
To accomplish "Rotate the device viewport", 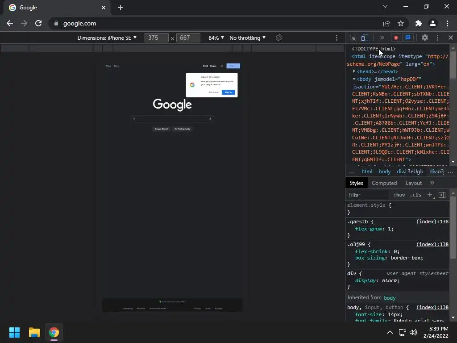I will click(x=279, y=38).
